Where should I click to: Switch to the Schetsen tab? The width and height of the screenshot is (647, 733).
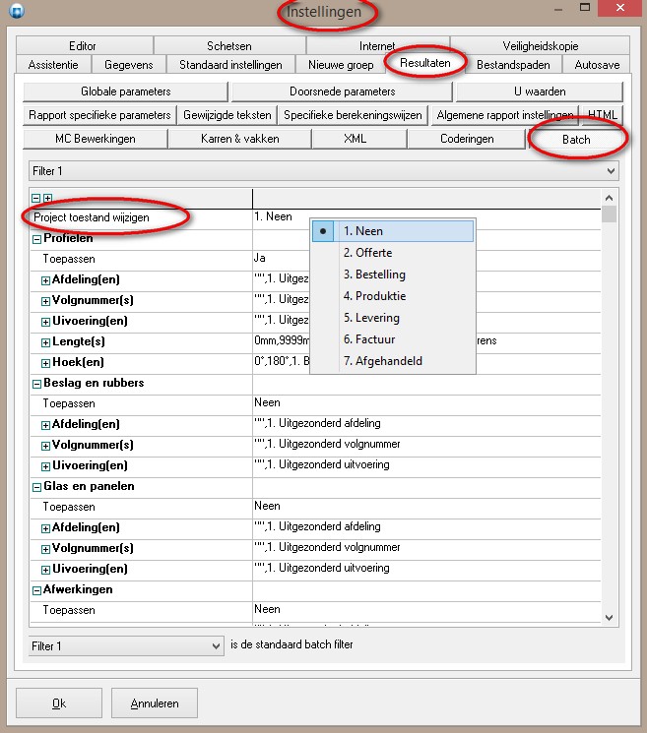229,46
